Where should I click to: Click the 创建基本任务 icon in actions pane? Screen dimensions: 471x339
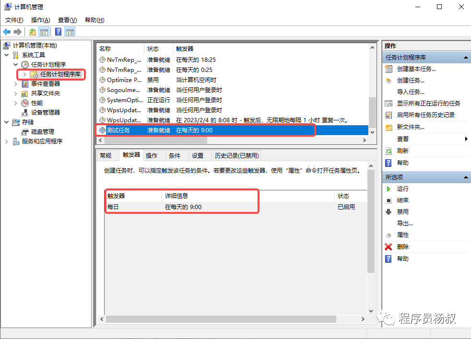click(x=389, y=69)
